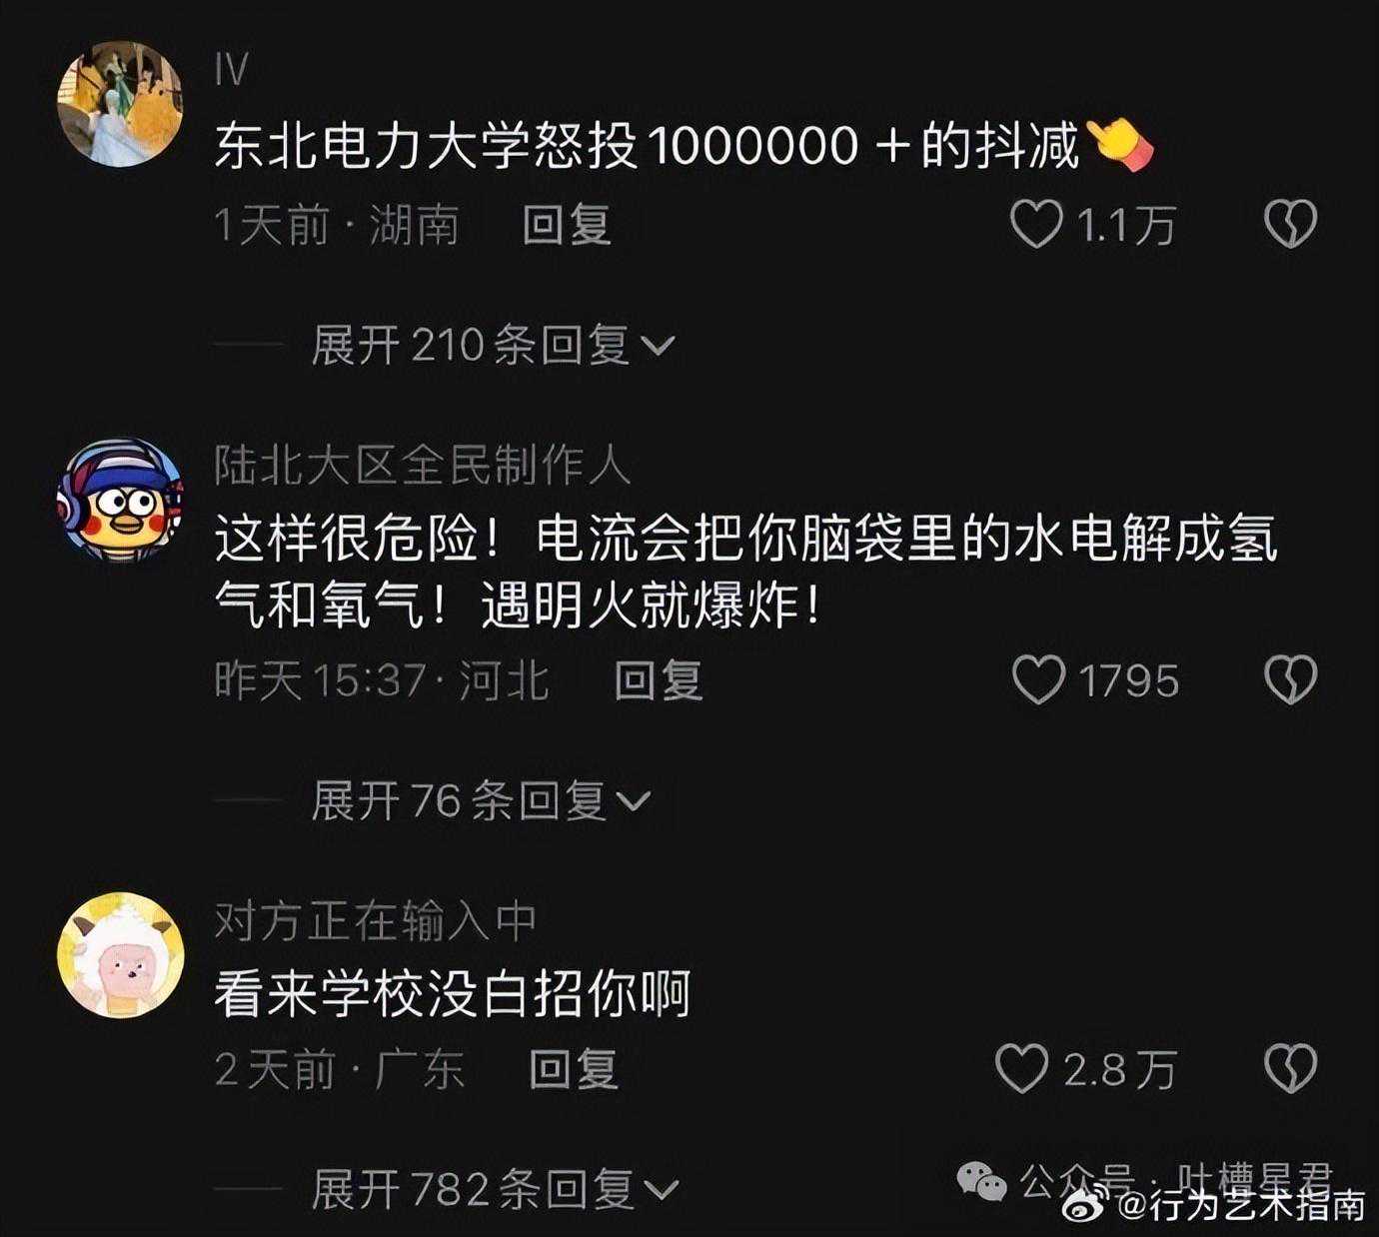This screenshot has width=1379, height=1237.
Task: Like the comment by user IV
Action: pos(1036,224)
